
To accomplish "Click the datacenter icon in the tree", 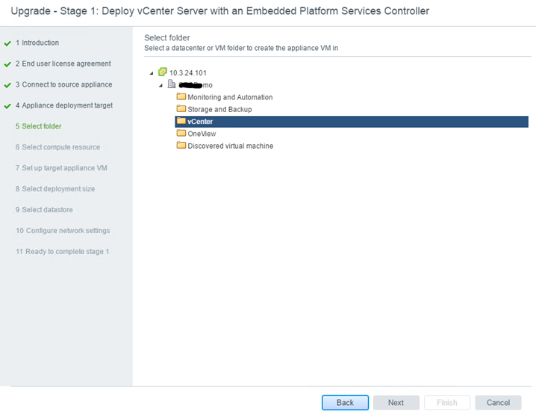I will [172, 84].
